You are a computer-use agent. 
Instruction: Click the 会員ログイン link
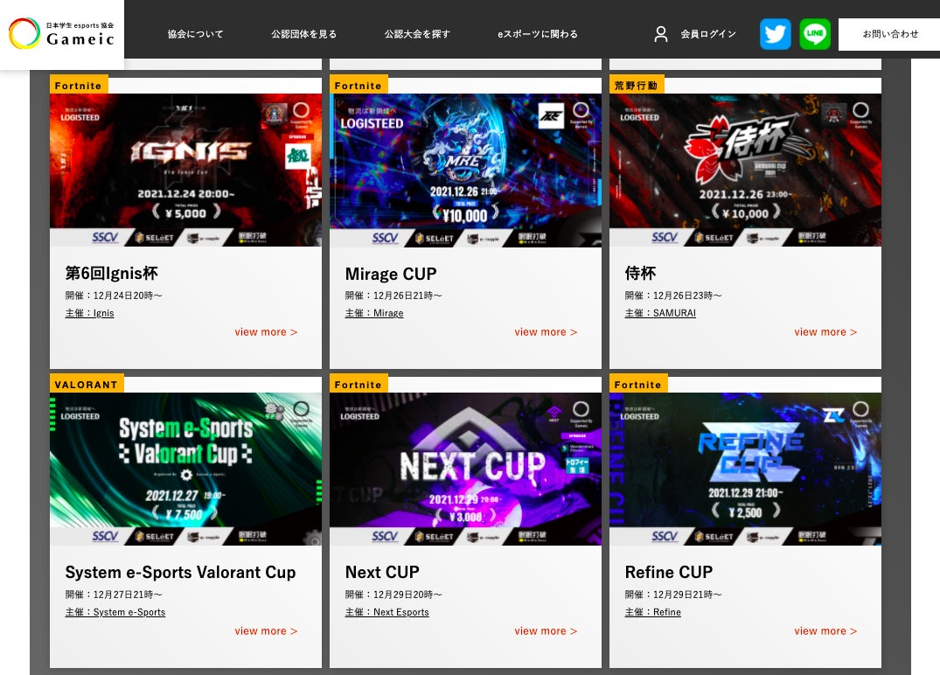click(x=708, y=34)
